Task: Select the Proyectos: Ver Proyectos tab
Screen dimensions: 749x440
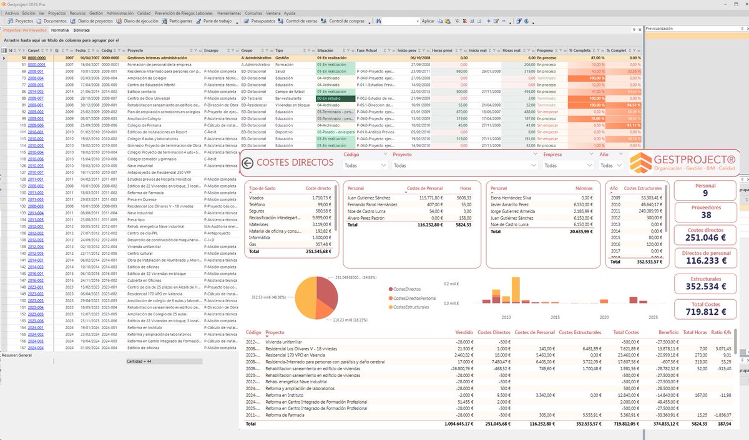Action: tap(25, 30)
